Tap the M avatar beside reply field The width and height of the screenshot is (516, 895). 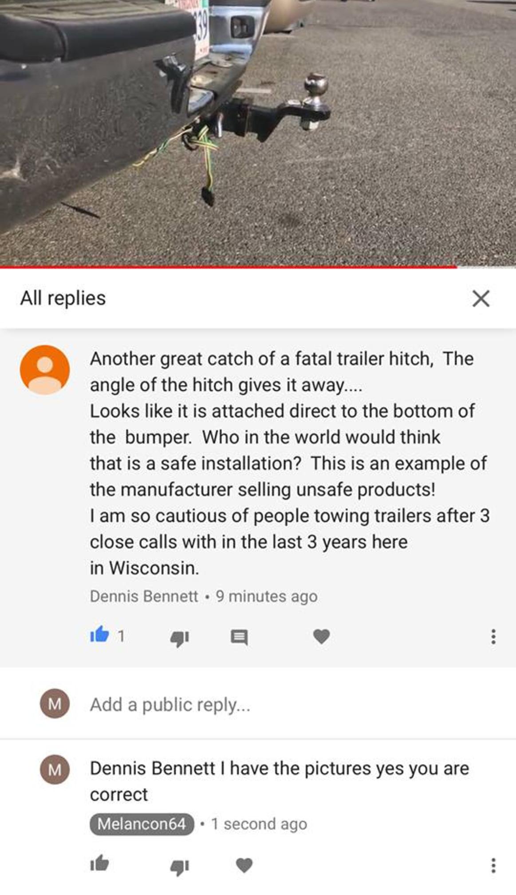(55, 703)
